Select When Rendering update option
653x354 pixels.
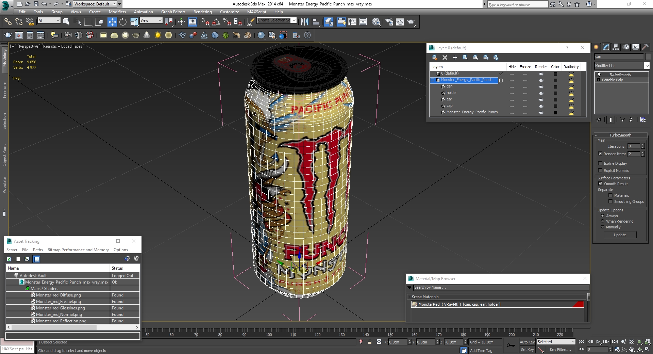coord(602,221)
